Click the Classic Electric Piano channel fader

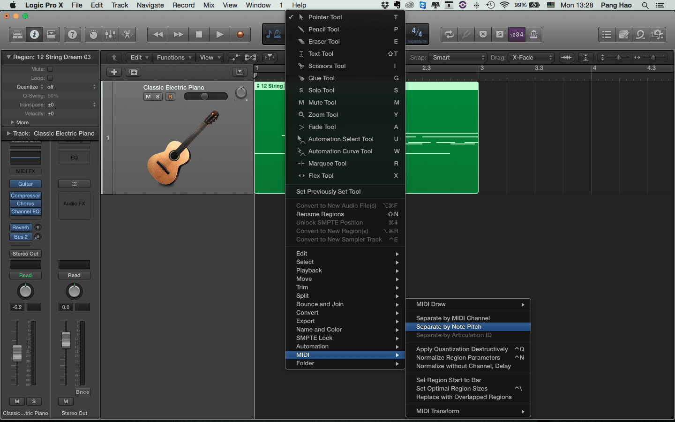[x=17, y=353]
